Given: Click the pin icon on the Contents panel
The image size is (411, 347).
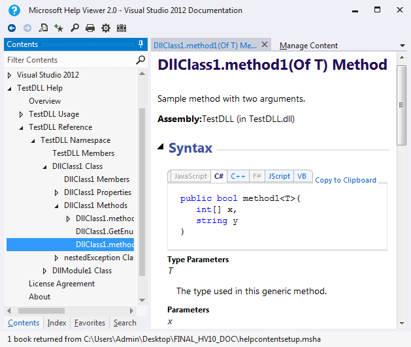Looking at the screenshot, I should (140, 44).
